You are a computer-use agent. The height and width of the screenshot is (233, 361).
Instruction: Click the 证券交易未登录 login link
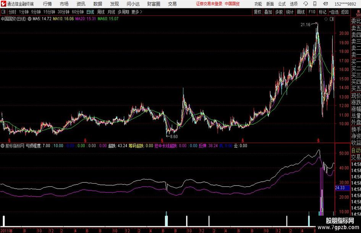[209, 4]
